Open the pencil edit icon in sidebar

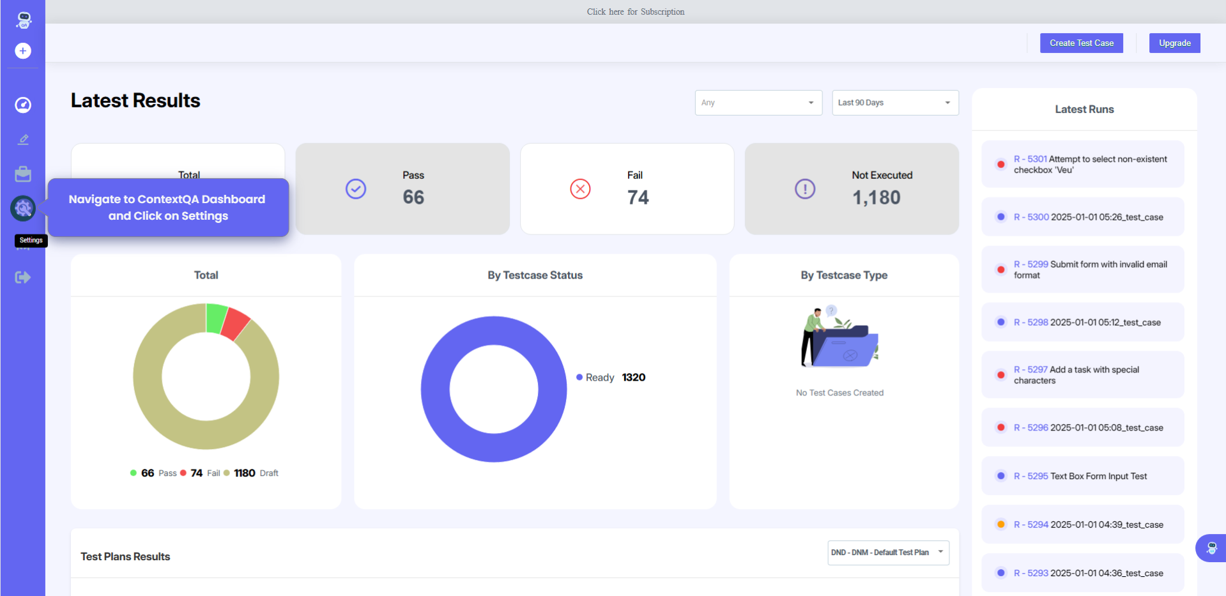pyautogui.click(x=23, y=139)
